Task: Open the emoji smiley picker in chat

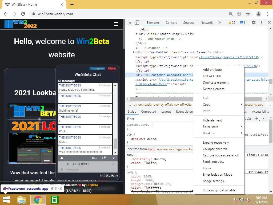Action: pos(62,169)
